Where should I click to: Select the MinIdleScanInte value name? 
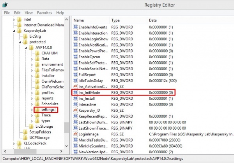pyautogui.click(x=94, y=146)
